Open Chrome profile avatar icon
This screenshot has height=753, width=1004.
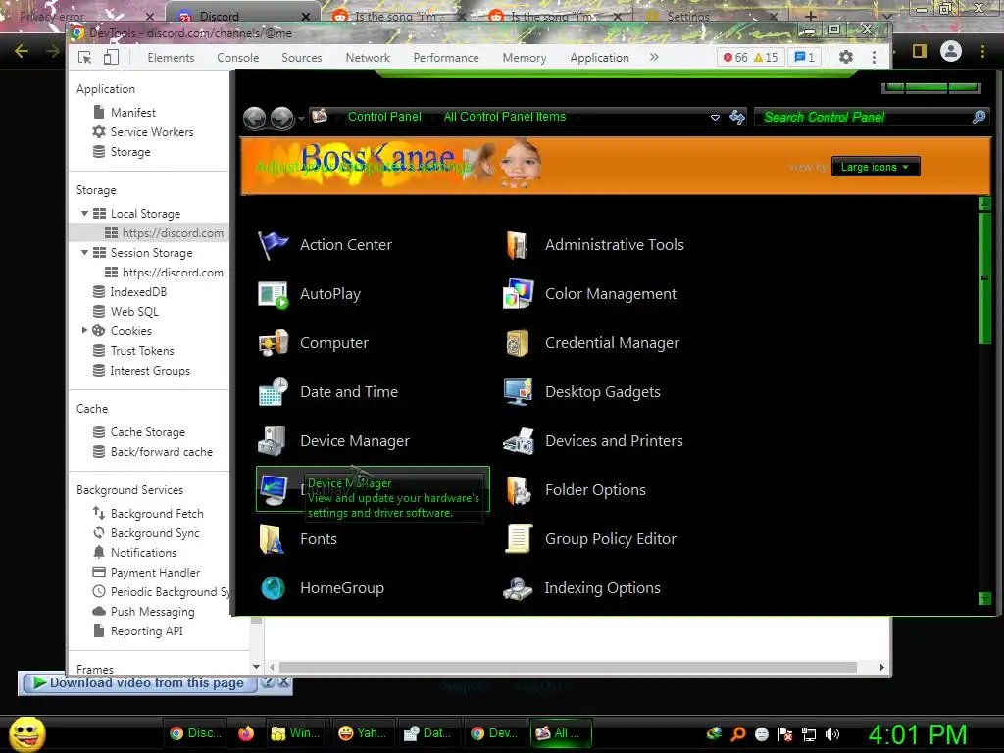point(951,51)
